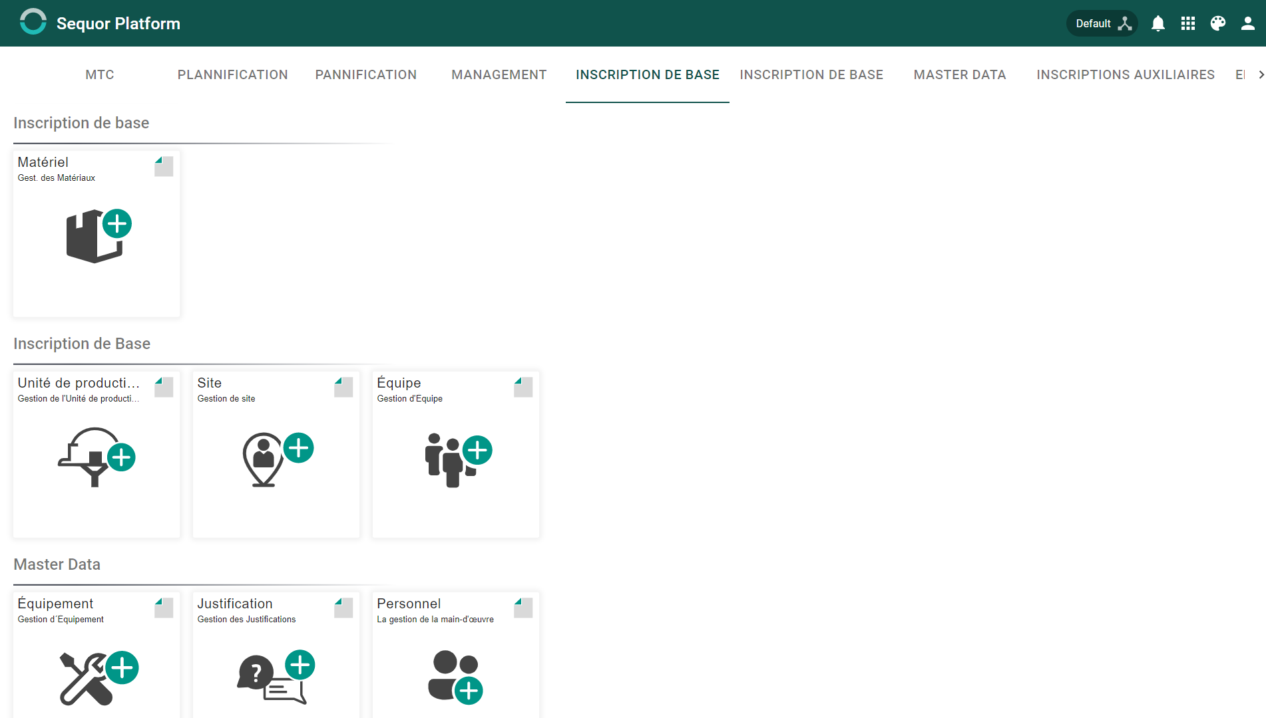Select the Management tab
The height and width of the screenshot is (718, 1266).
pyautogui.click(x=499, y=74)
